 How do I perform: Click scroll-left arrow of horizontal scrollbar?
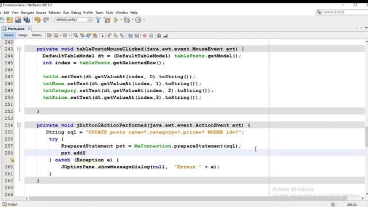point(26,198)
